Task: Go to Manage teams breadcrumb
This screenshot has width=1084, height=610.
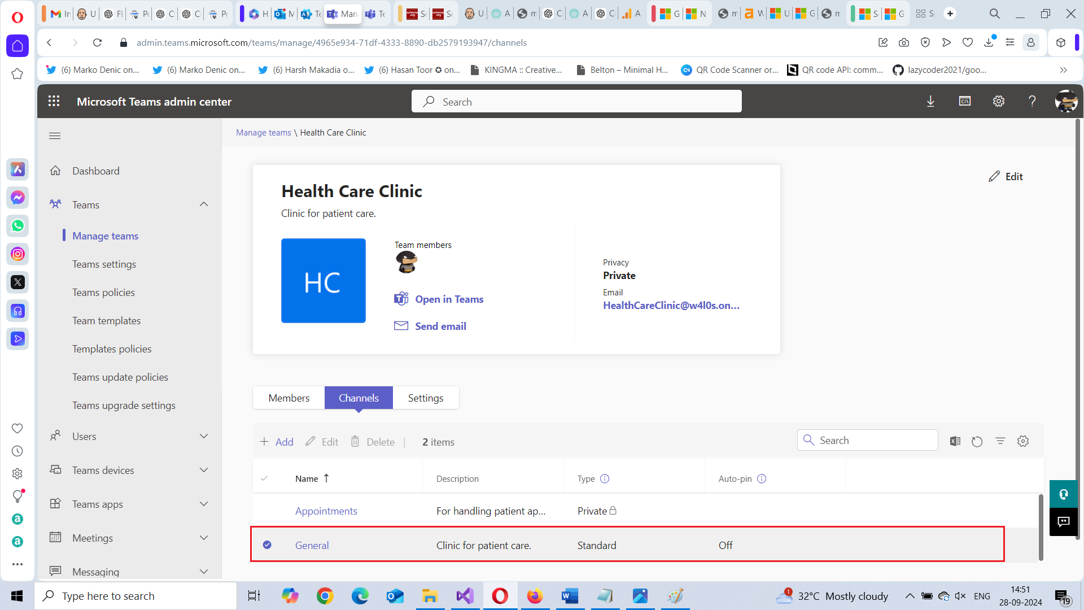Action: point(263,132)
